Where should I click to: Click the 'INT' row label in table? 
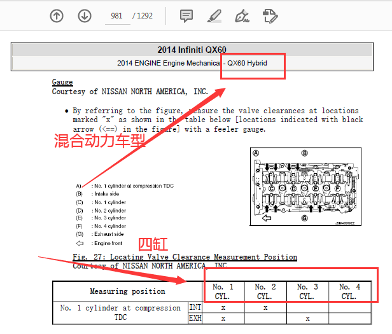195,307
